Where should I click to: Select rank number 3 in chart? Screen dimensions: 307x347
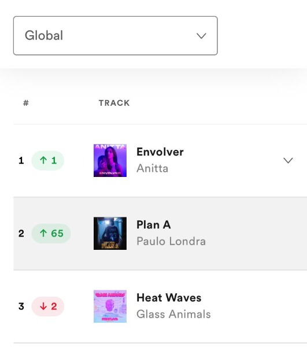coord(21,307)
